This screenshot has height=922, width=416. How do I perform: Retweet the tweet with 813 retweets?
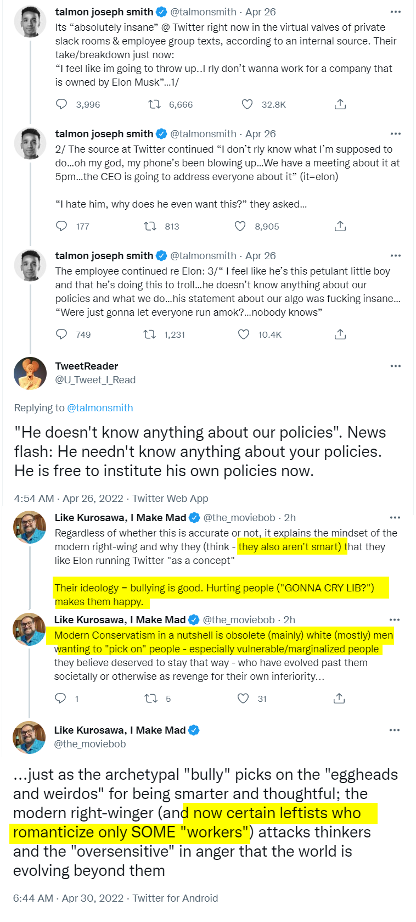tap(150, 226)
